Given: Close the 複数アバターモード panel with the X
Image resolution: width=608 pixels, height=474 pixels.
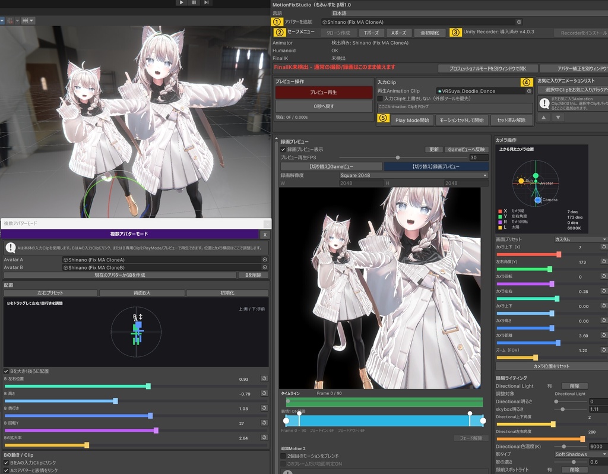Looking at the screenshot, I should pyautogui.click(x=265, y=234).
